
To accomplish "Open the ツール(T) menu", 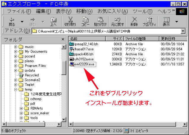I will pos(143,12).
